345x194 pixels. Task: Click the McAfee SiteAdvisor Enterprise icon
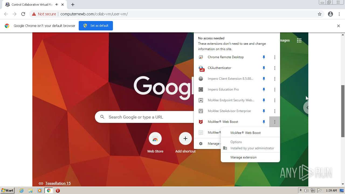201,111
